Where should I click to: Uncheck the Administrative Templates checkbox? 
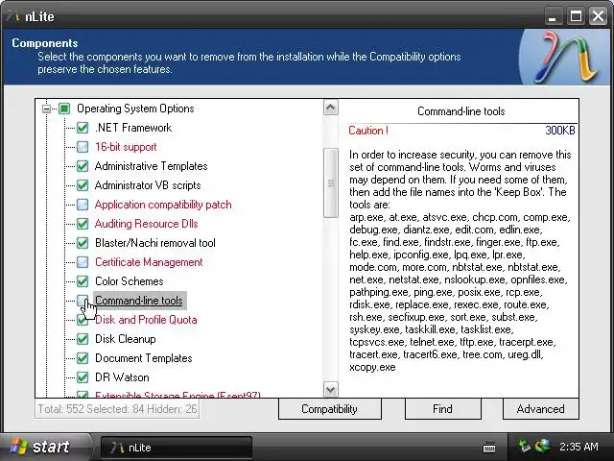83,166
